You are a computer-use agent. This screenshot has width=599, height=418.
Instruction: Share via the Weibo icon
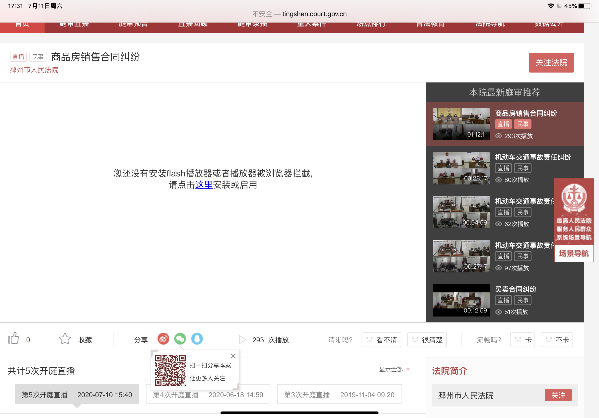tap(163, 339)
